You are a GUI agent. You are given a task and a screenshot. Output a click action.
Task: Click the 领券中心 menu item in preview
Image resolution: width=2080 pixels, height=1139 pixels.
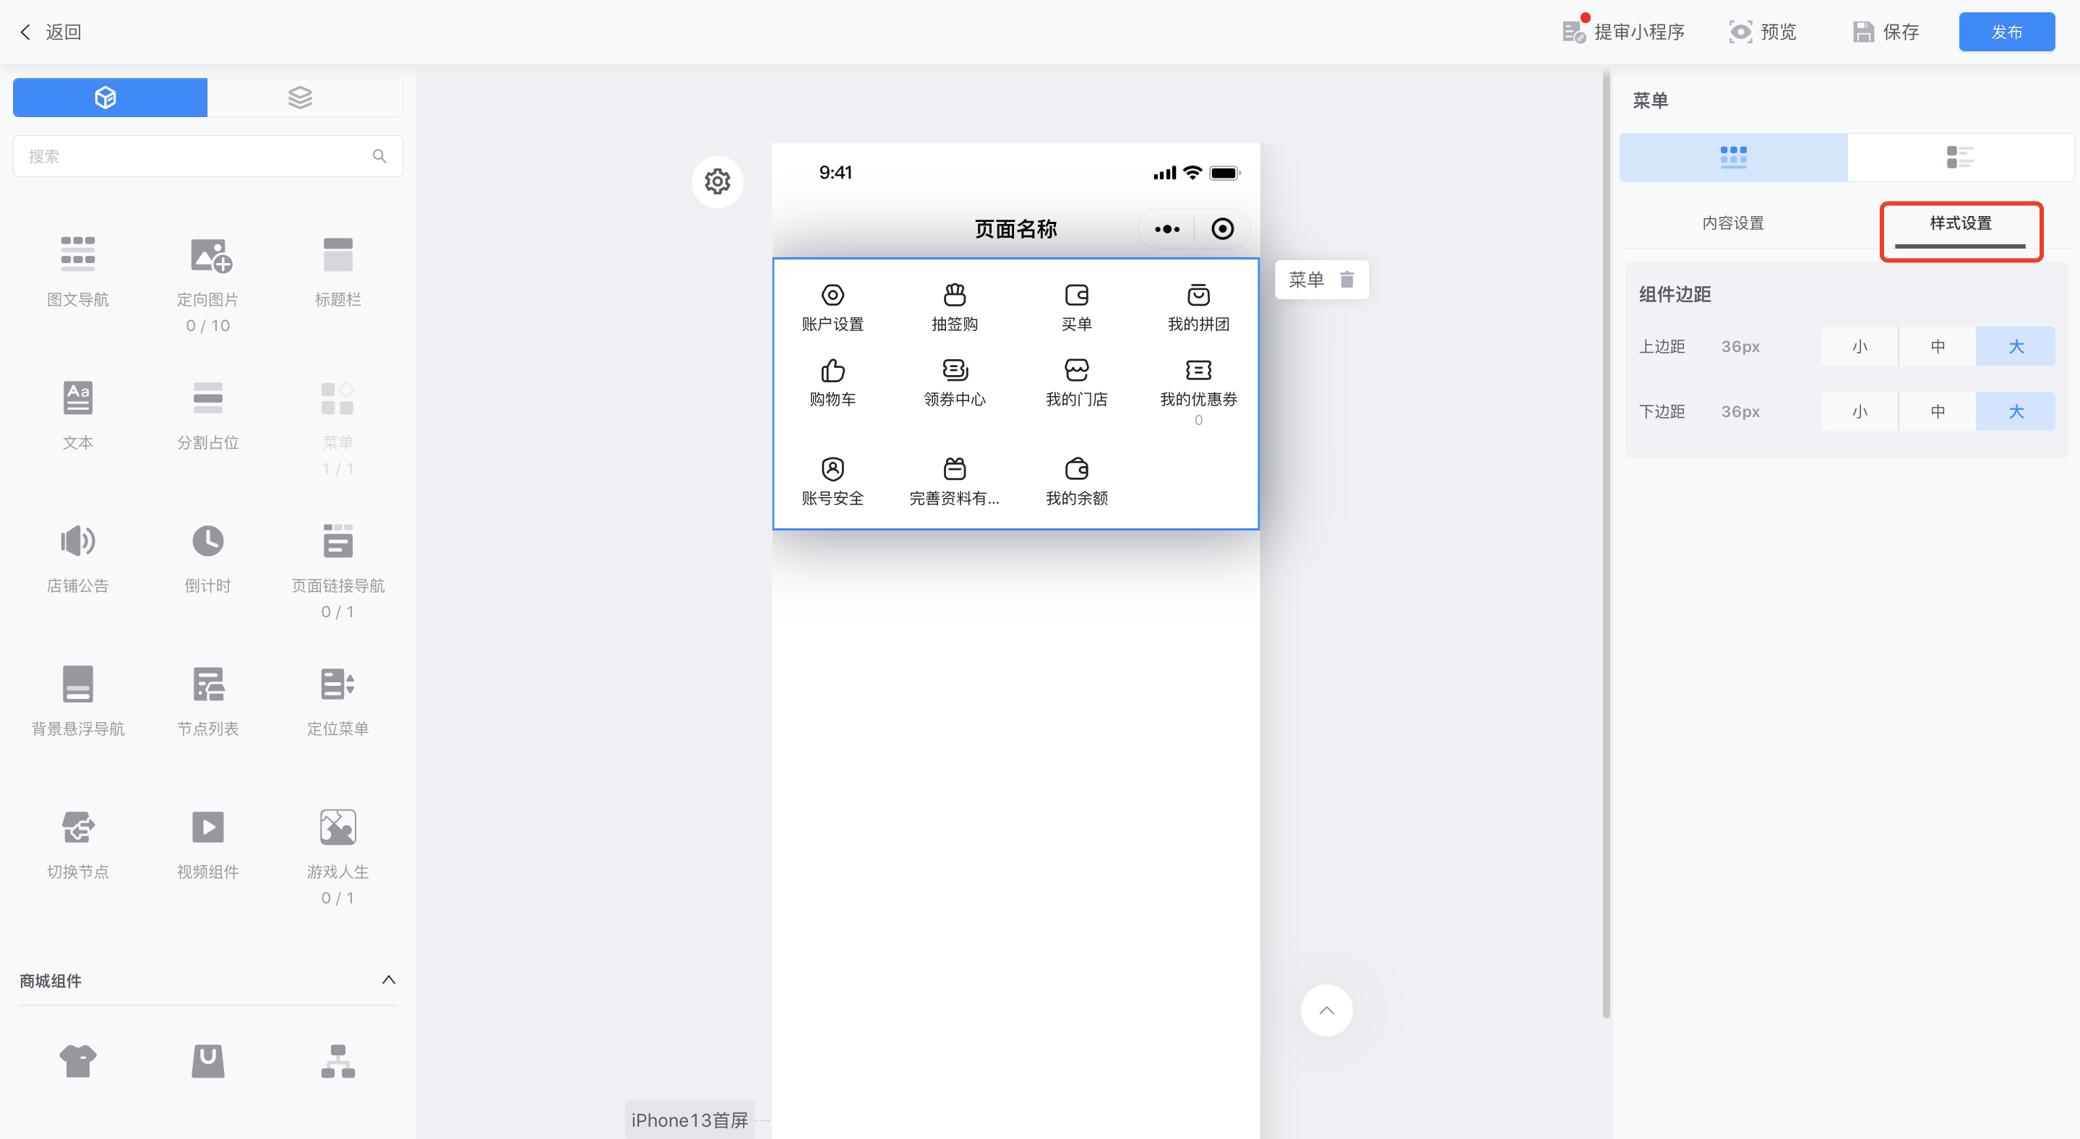(955, 382)
